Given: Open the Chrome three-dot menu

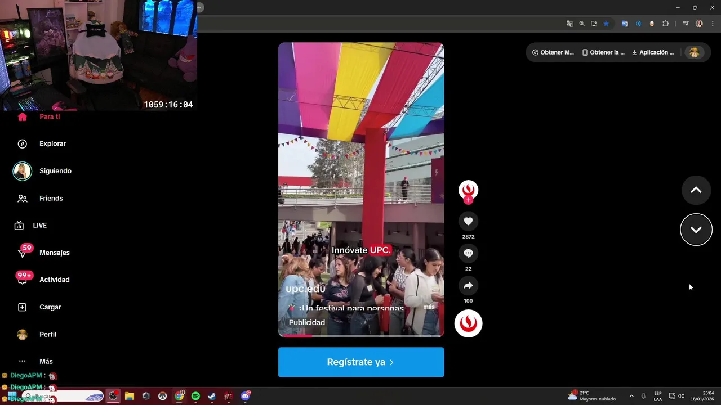Looking at the screenshot, I should click(x=713, y=24).
